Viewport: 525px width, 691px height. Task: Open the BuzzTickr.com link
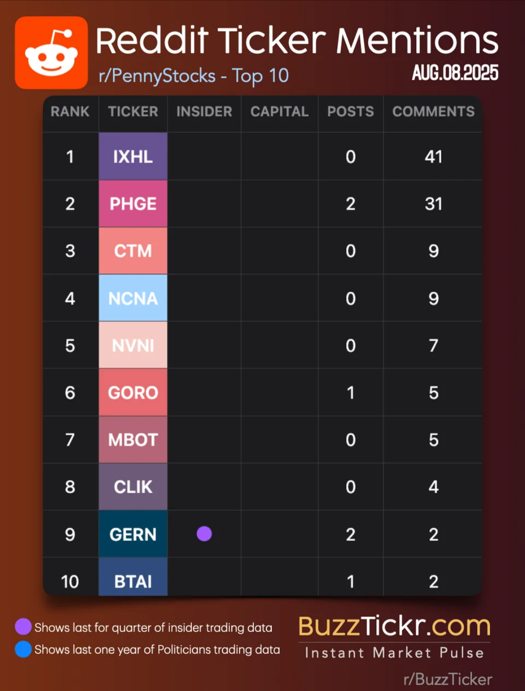394,626
